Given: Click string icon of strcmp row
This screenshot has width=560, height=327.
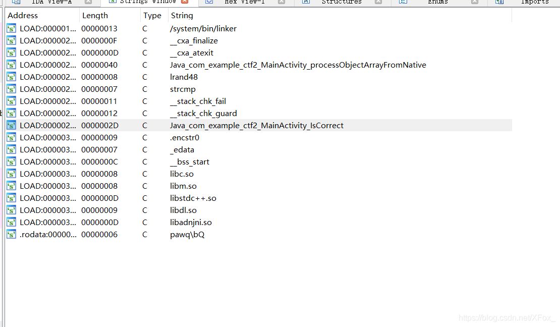Looking at the screenshot, I should point(12,89).
